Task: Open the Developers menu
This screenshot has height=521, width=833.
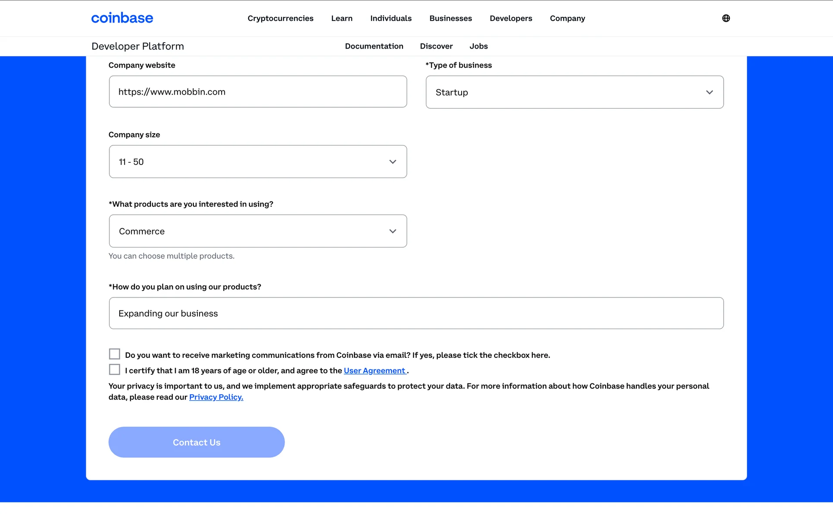Action: pyautogui.click(x=511, y=18)
